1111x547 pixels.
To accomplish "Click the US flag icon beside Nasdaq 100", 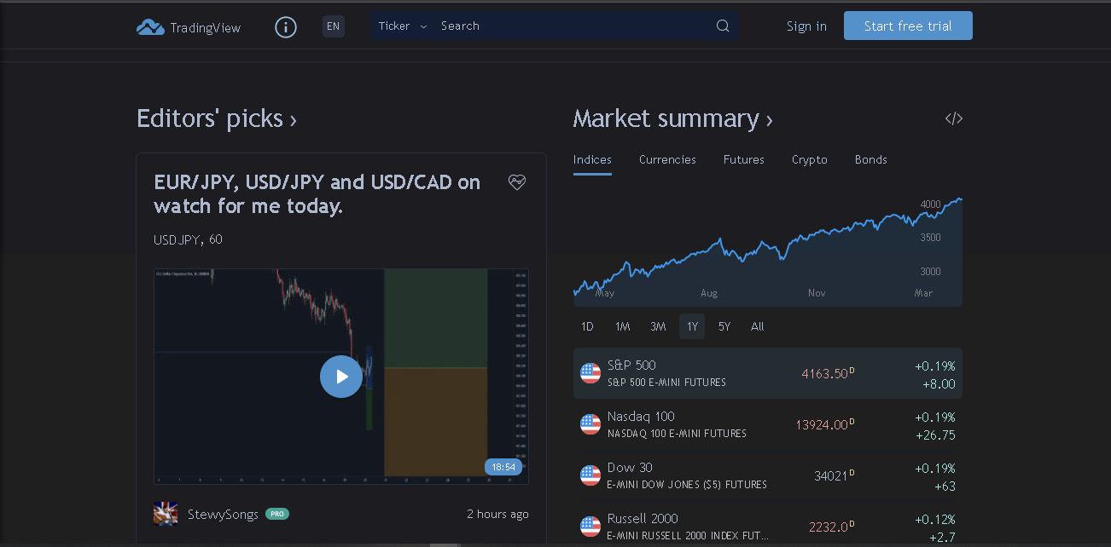I will click(x=590, y=424).
